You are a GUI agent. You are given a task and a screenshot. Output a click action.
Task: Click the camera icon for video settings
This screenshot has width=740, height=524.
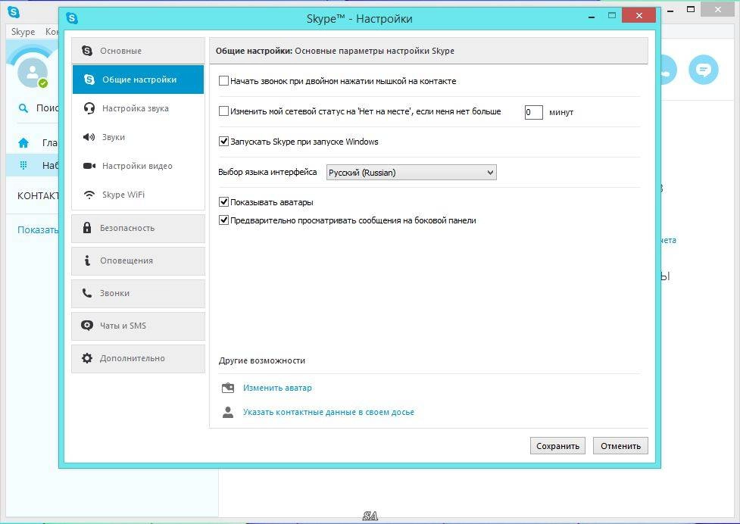[89, 166]
